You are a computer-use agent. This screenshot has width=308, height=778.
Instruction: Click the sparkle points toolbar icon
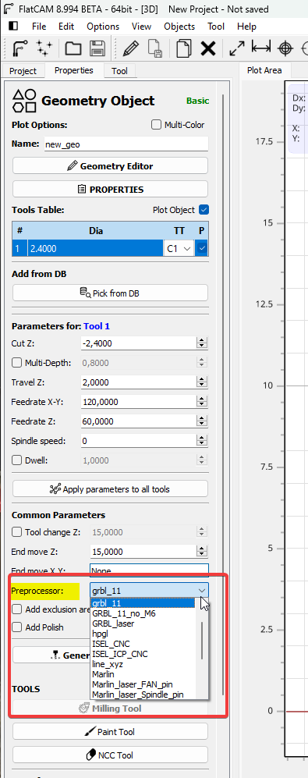point(44,48)
